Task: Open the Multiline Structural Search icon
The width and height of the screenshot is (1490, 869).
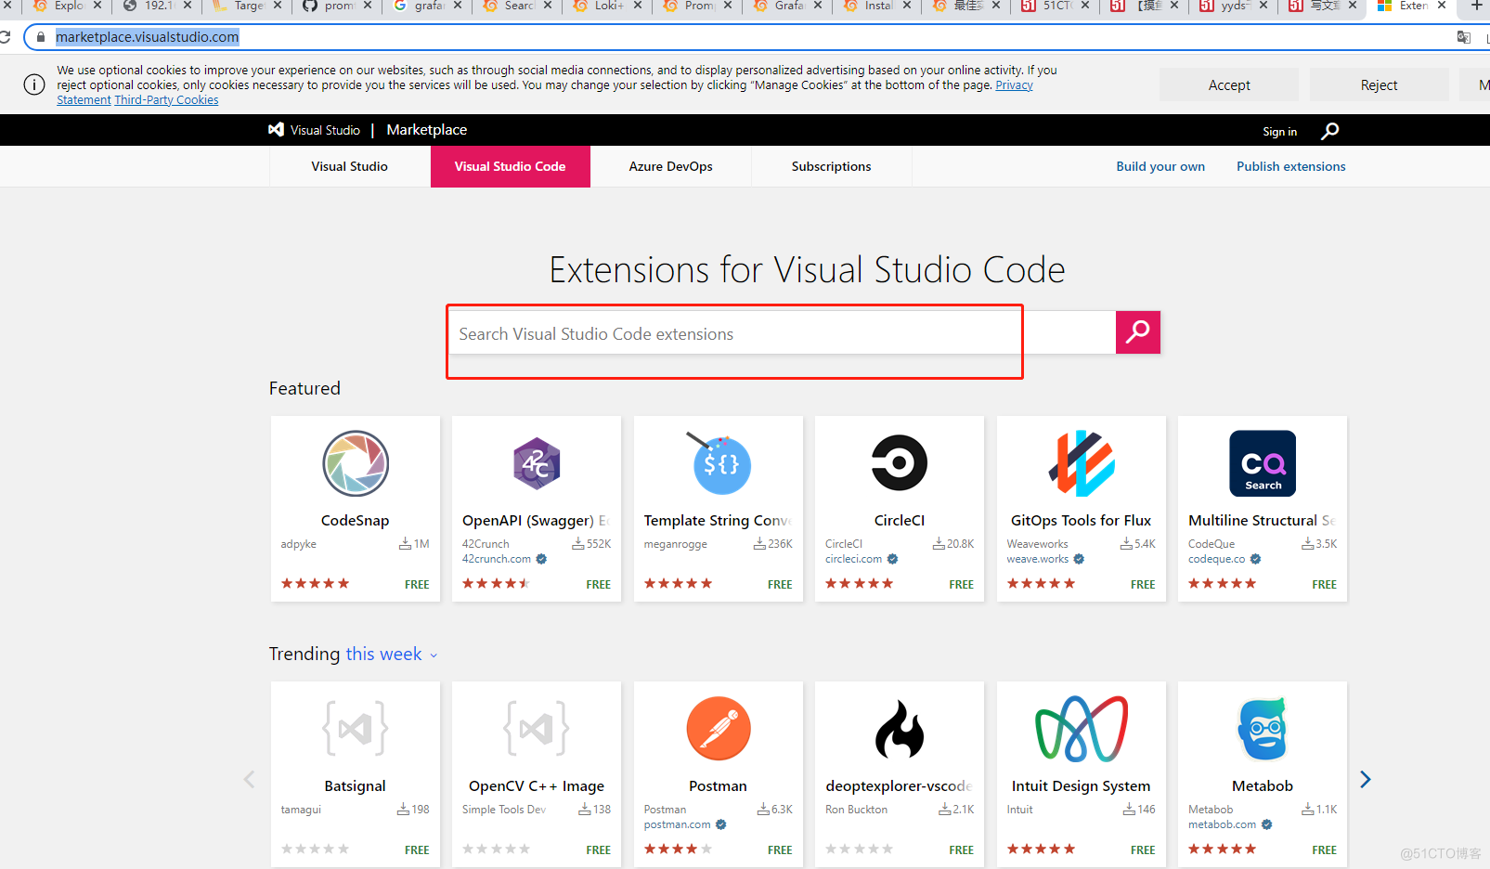Action: [x=1263, y=463]
